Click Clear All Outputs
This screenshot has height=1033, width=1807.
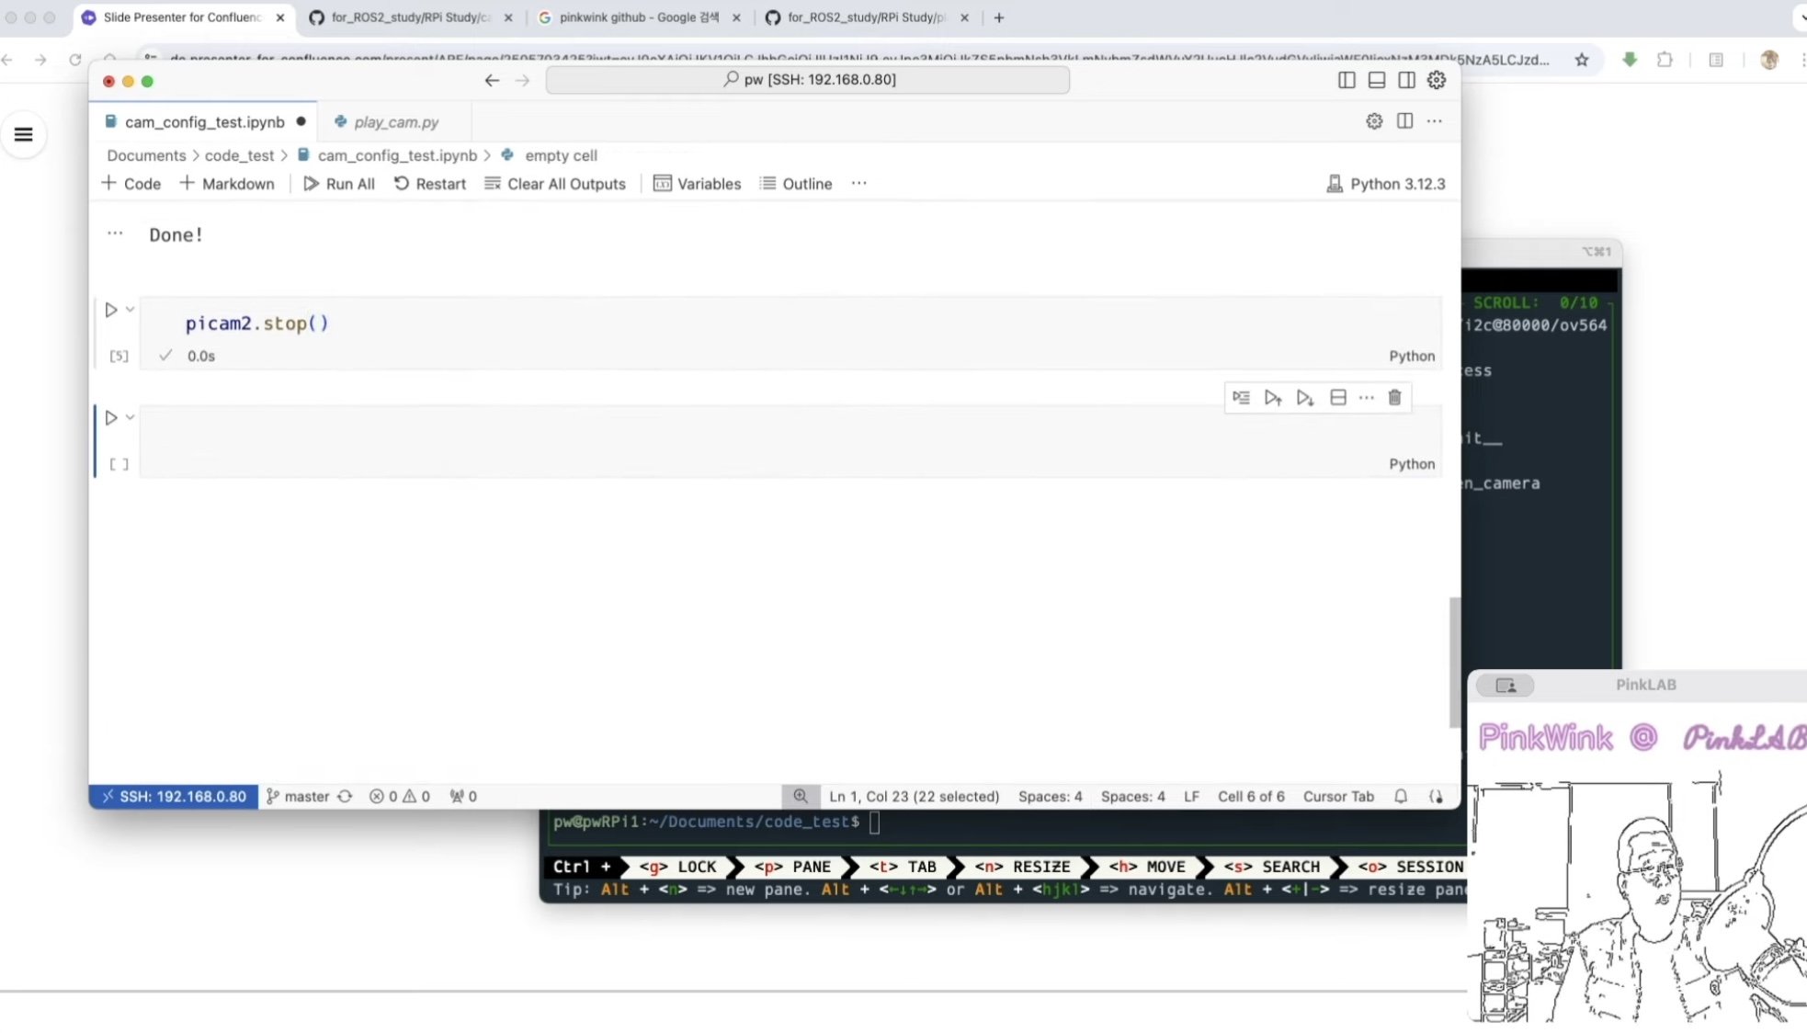tap(555, 184)
